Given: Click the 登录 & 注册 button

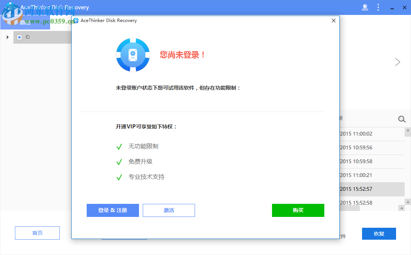Looking at the screenshot, I should (x=112, y=210).
